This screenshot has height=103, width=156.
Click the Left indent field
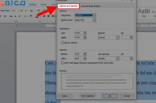click(x=79, y=33)
